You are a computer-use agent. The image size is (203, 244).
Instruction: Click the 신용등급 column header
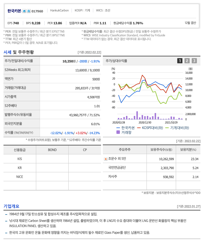(x=20, y=150)
